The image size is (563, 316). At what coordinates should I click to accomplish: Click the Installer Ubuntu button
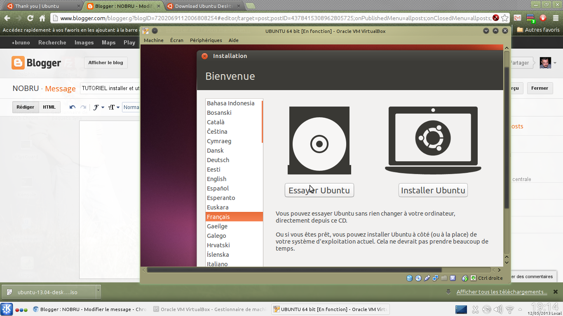(433, 190)
